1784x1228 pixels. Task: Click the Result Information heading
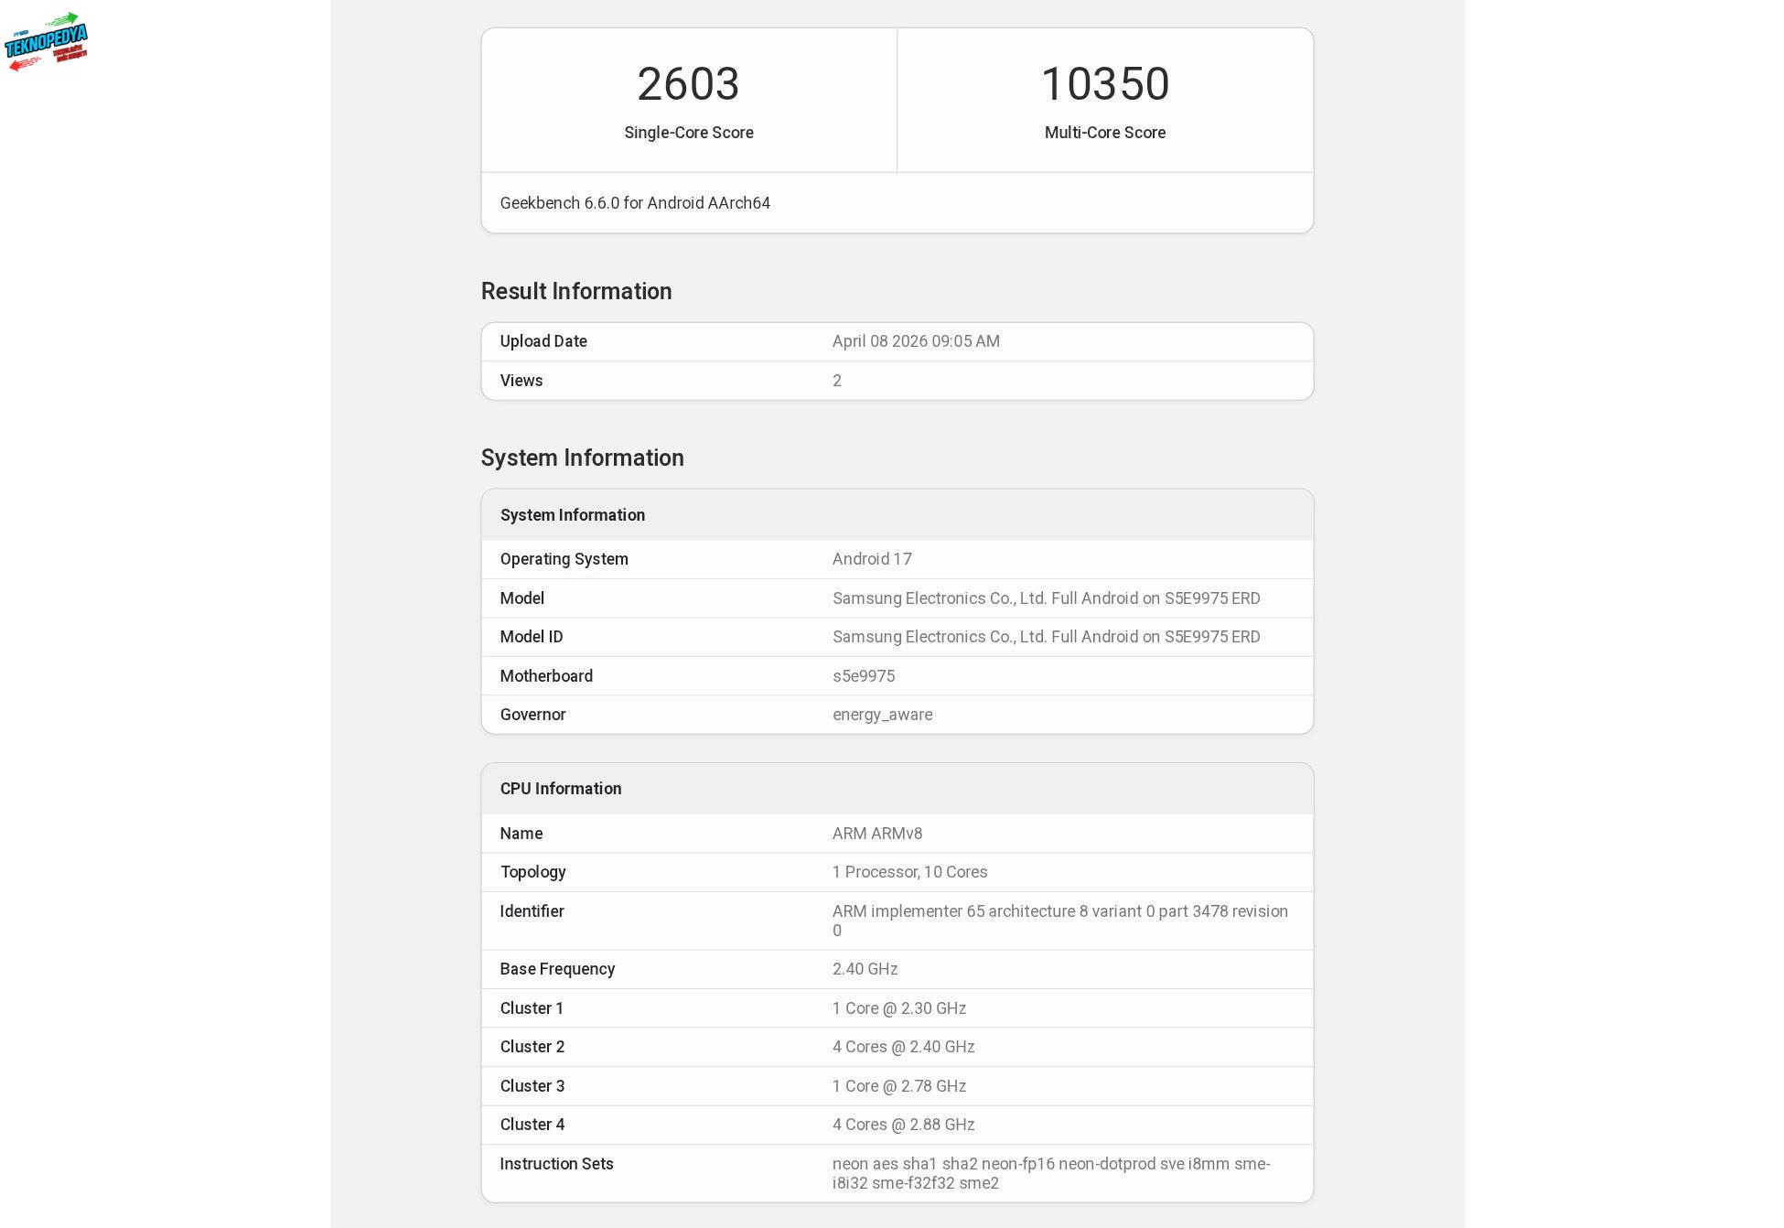[x=576, y=291]
